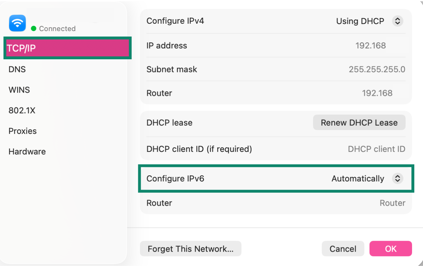The width and height of the screenshot is (423, 266).
Task: Click Renew DHCP Lease
Action: pyautogui.click(x=359, y=122)
